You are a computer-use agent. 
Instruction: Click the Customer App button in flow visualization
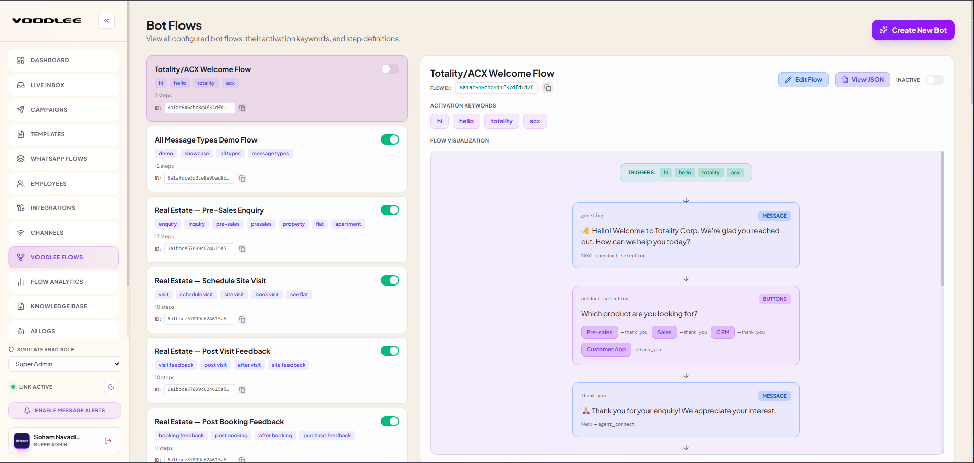point(606,349)
